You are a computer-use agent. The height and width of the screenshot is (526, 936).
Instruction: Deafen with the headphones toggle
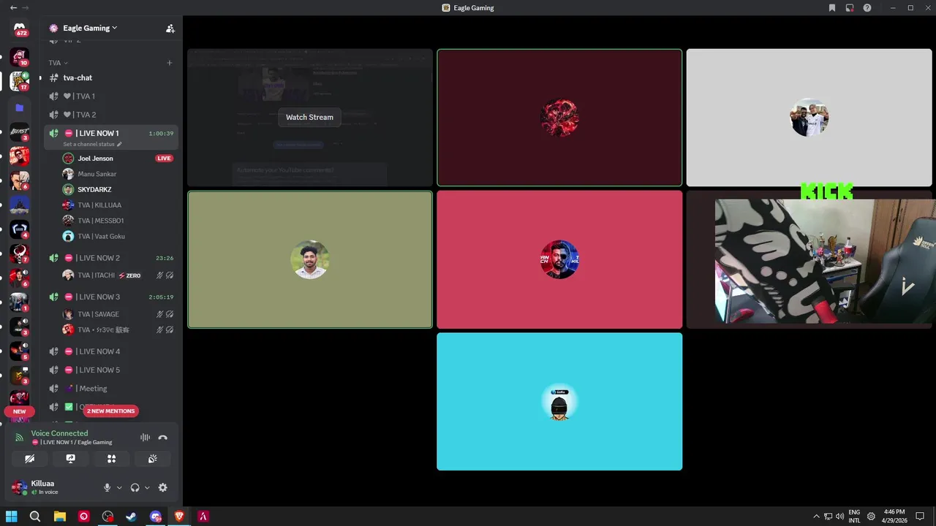[x=135, y=487]
